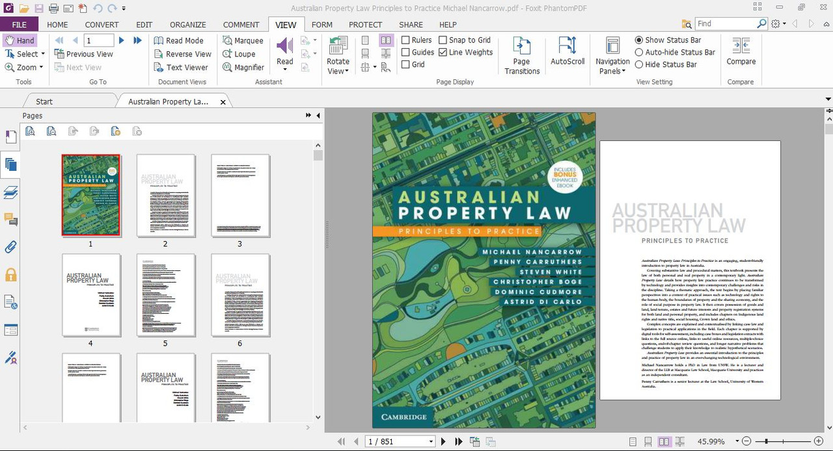833x451 pixels.
Task: Open the FILE menu
Action: click(x=20, y=25)
